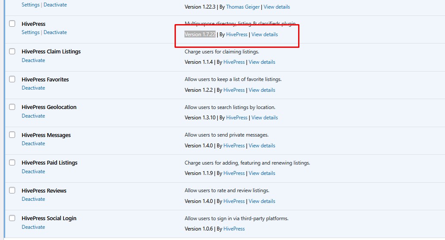The width and height of the screenshot is (445, 240).
Task: Deactivate HivePress Claim Listings
Action: [33, 60]
